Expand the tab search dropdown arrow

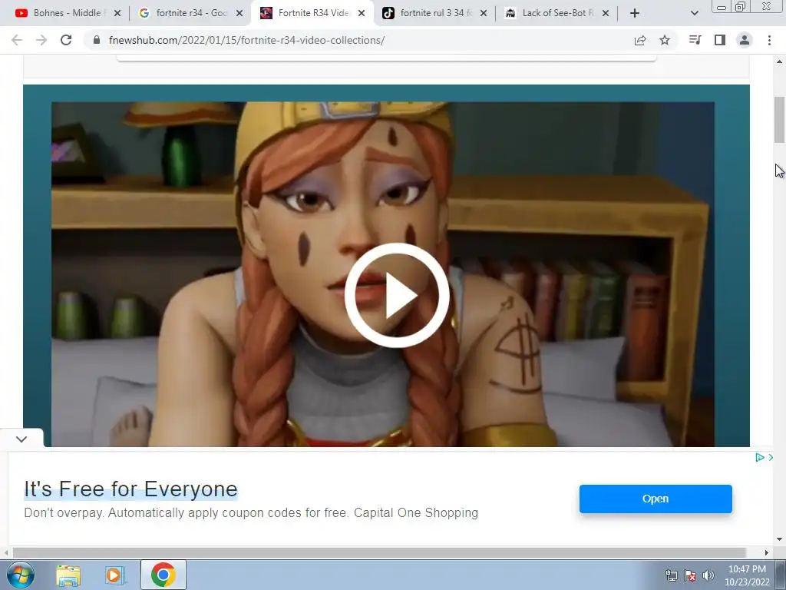pyautogui.click(x=694, y=13)
